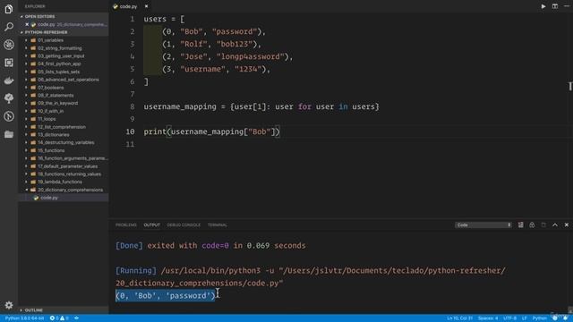Close code.py in Open Editors list
The height and width of the screenshot is (322, 573).
(27, 24)
